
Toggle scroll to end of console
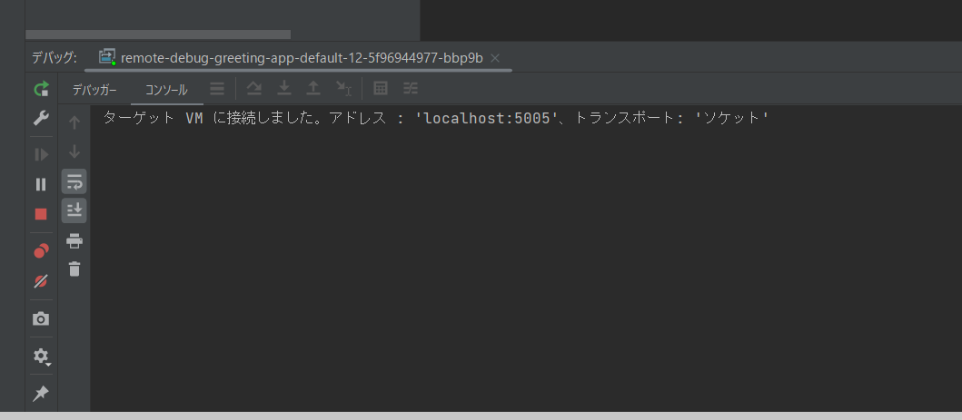point(74,210)
